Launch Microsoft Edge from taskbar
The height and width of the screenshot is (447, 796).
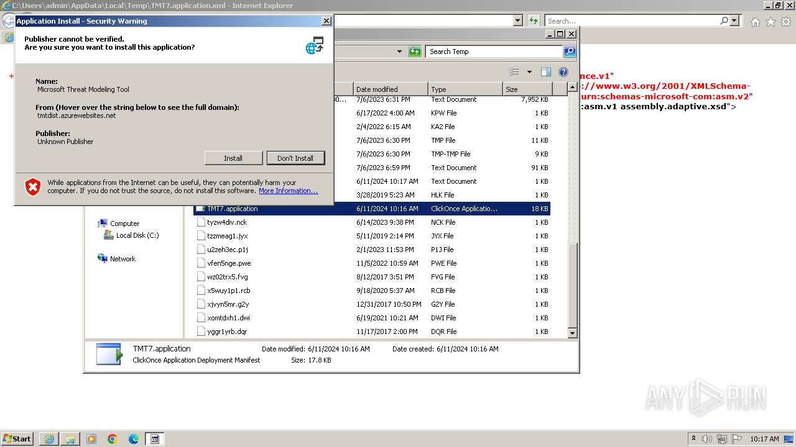[x=134, y=439]
